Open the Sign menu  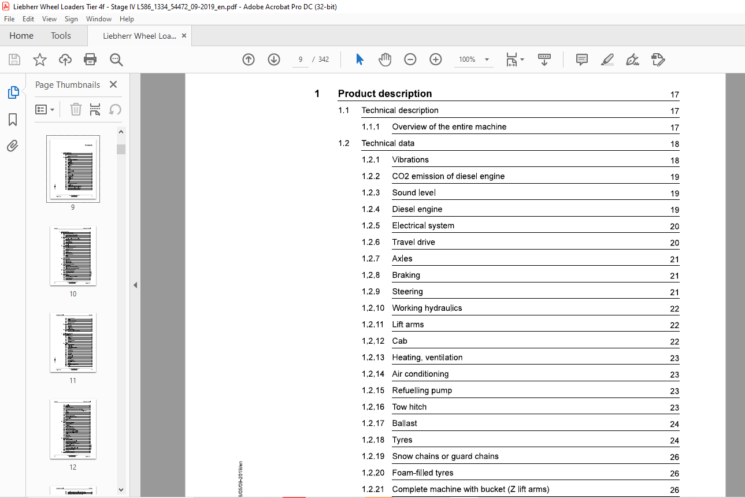point(71,19)
